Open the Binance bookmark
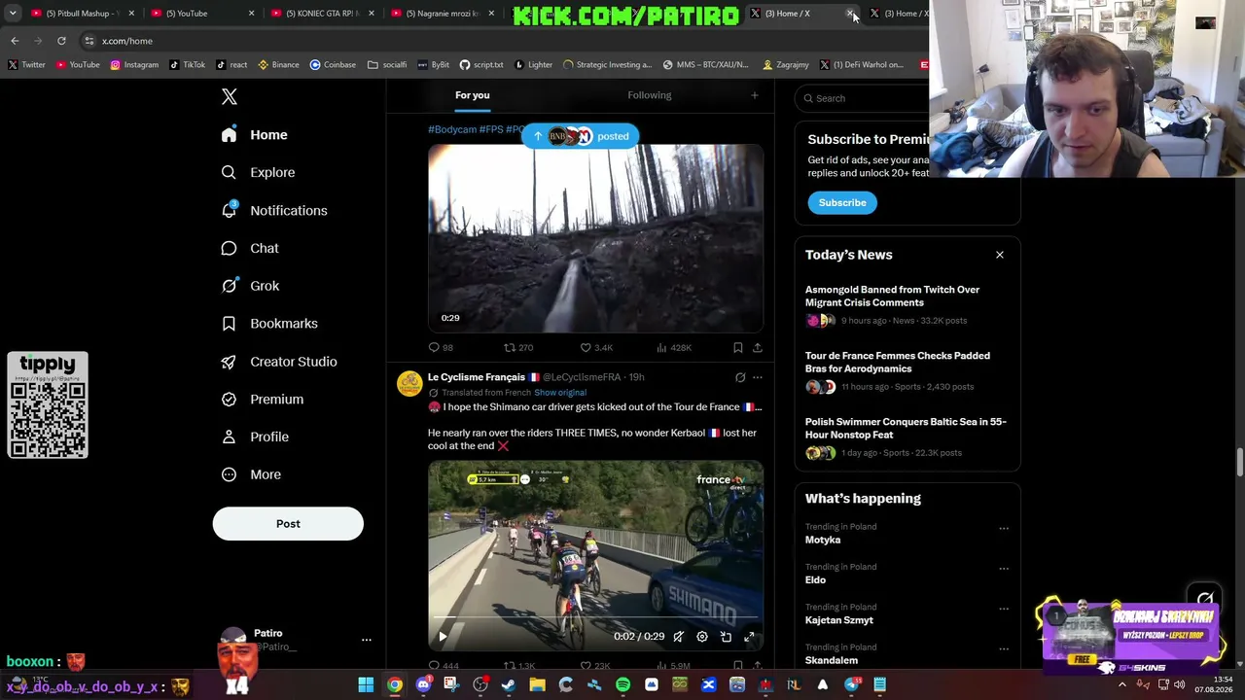The height and width of the screenshot is (700, 1245). [277, 65]
